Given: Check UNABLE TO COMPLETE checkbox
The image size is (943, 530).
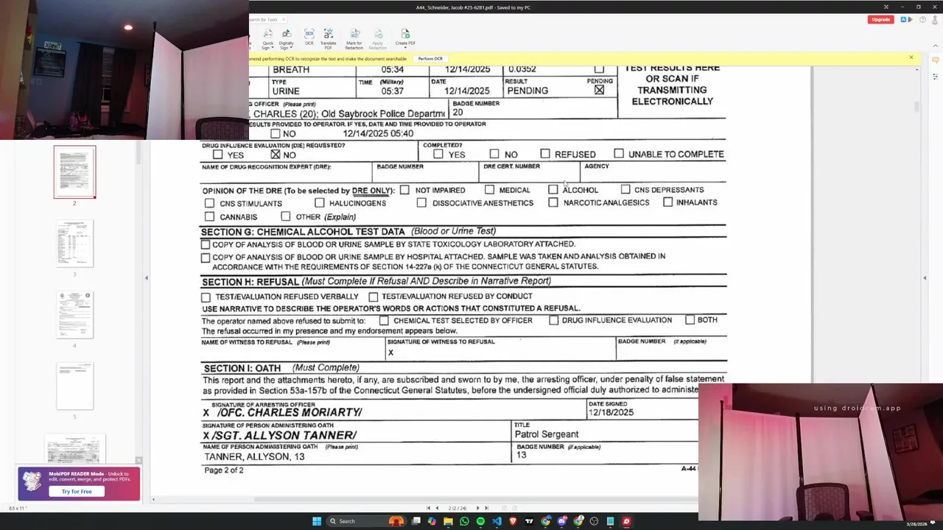Looking at the screenshot, I should [x=619, y=154].
